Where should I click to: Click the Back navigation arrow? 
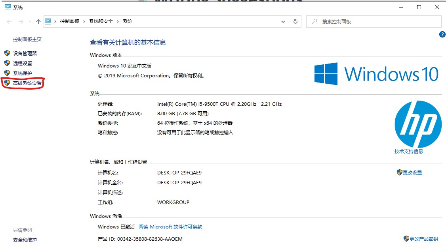pyautogui.click(x=9, y=22)
